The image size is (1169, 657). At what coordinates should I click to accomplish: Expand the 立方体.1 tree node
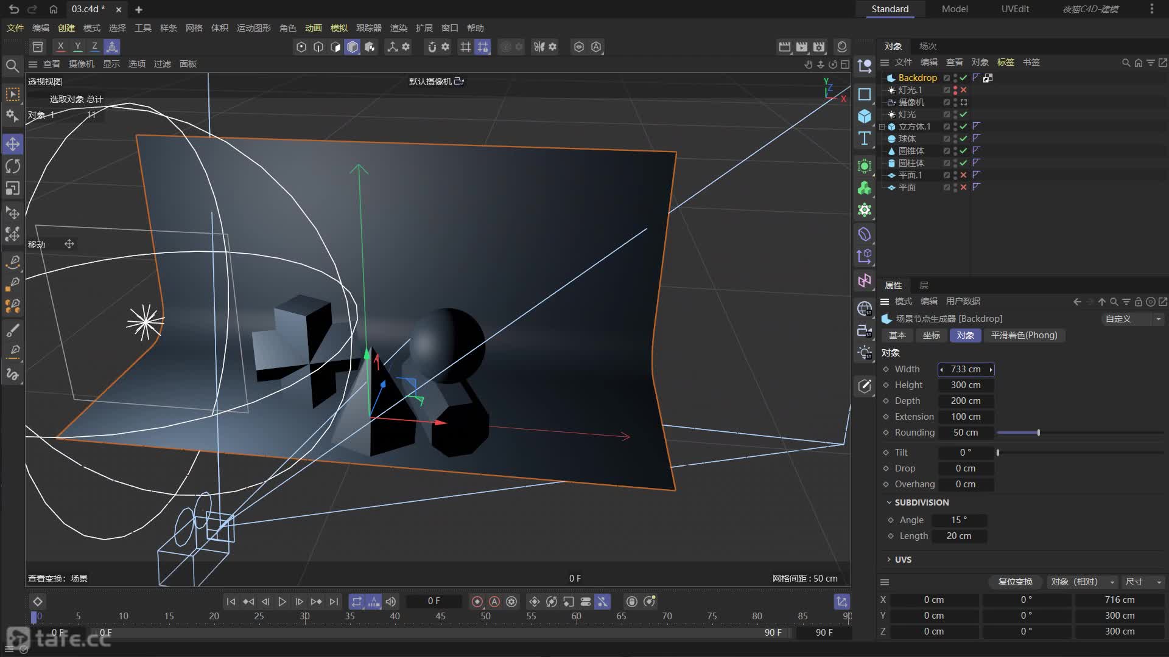pyautogui.click(x=882, y=127)
